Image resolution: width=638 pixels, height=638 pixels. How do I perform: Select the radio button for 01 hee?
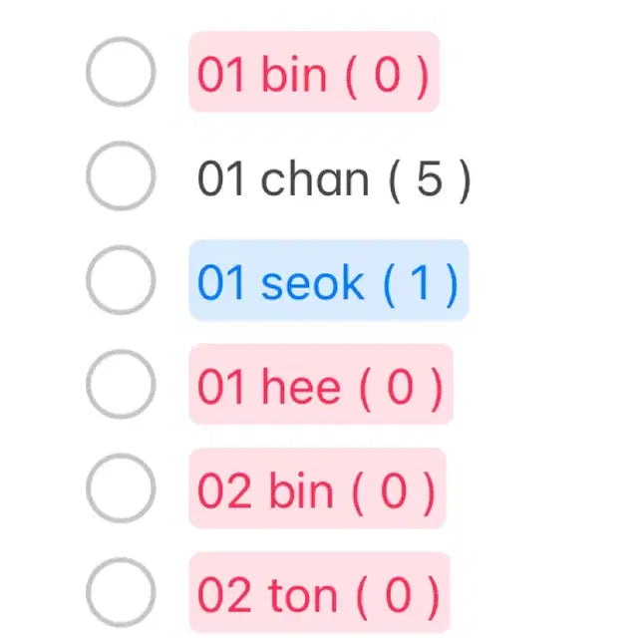(x=120, y=385)
